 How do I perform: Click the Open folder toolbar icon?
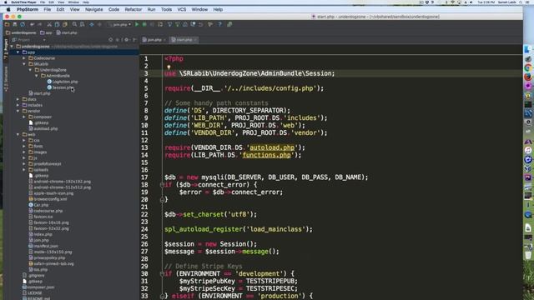(x=7, y=24)
